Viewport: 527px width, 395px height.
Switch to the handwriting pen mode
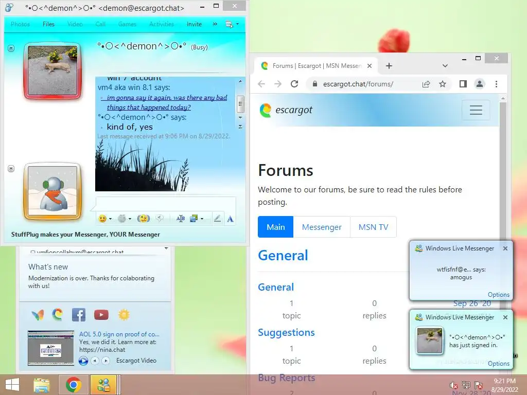218,219
